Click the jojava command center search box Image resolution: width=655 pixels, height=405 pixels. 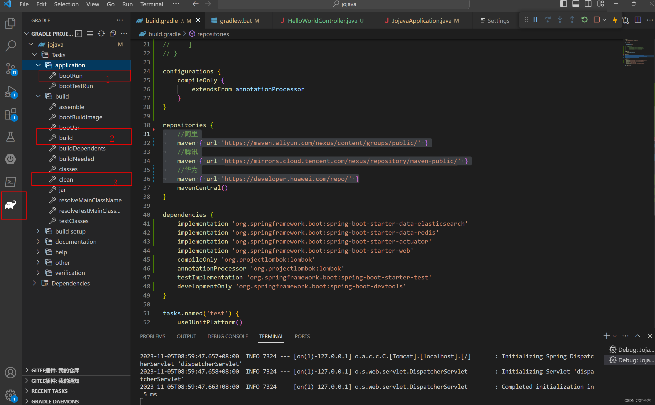[x=344, y=4]
